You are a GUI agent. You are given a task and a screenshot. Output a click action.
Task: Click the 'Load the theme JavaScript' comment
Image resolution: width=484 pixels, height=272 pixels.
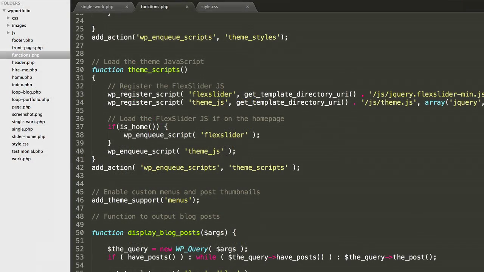[148, 62]
